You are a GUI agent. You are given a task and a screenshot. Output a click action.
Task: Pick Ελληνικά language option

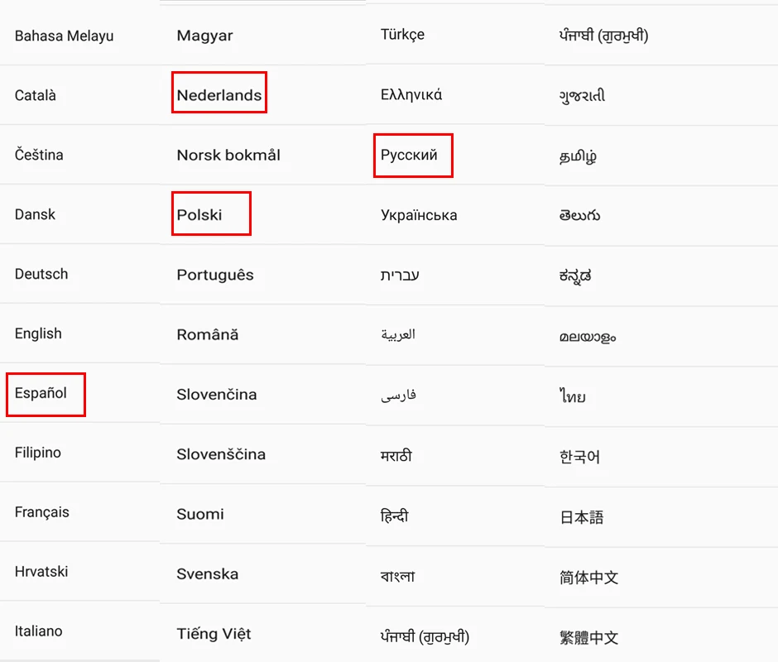[411, 95]
